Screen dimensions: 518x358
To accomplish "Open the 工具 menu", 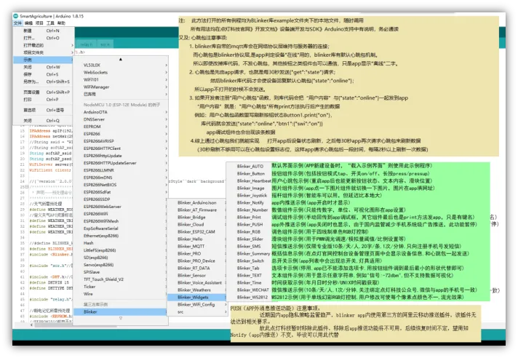I will [x=50, y=23].
